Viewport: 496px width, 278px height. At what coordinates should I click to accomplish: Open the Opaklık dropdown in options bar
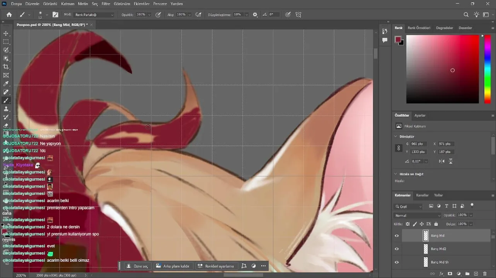pos(149,15)
